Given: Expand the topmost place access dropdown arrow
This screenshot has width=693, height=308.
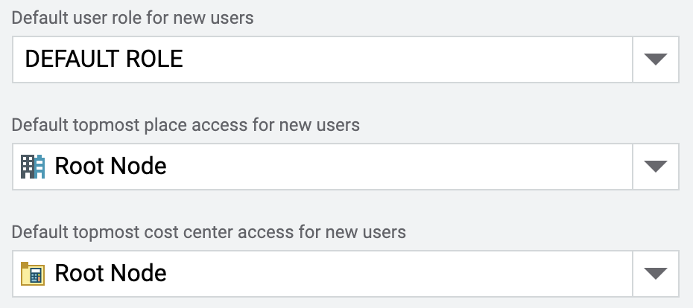Looking at the screenshot, I should (x=655, y=166).
